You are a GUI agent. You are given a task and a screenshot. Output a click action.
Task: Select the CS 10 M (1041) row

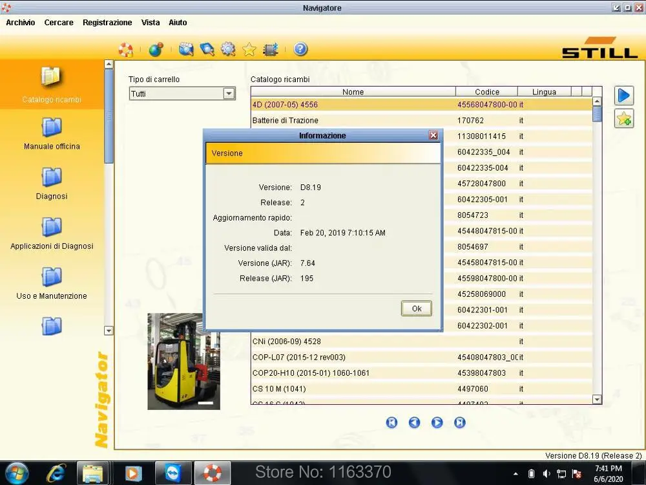421,389
